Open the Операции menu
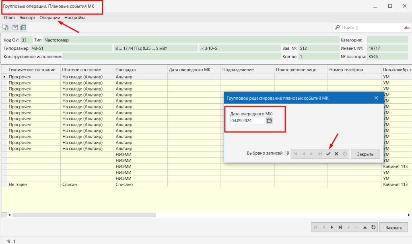 (x=49, y=18)
